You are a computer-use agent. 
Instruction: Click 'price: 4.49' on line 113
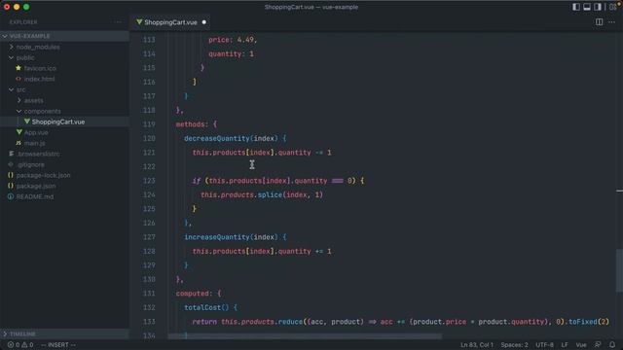pyautogui.click(x=233, y=40)
